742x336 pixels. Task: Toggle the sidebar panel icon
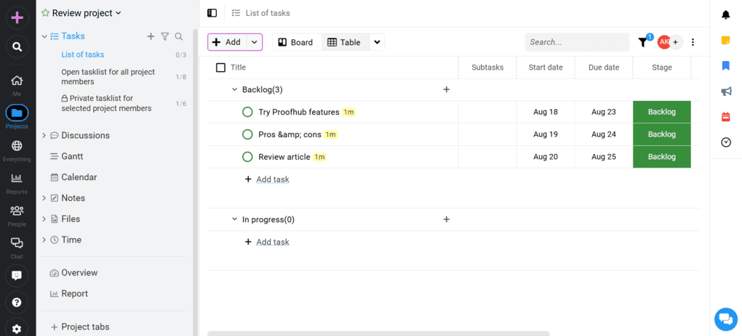[x=212, y=13]
